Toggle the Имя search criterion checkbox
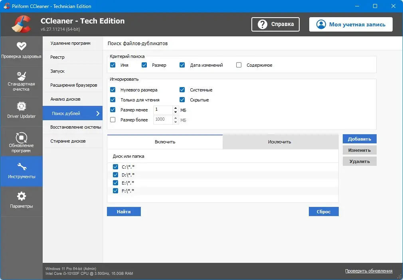The image size is (403, 280). (x=113, y=65)
